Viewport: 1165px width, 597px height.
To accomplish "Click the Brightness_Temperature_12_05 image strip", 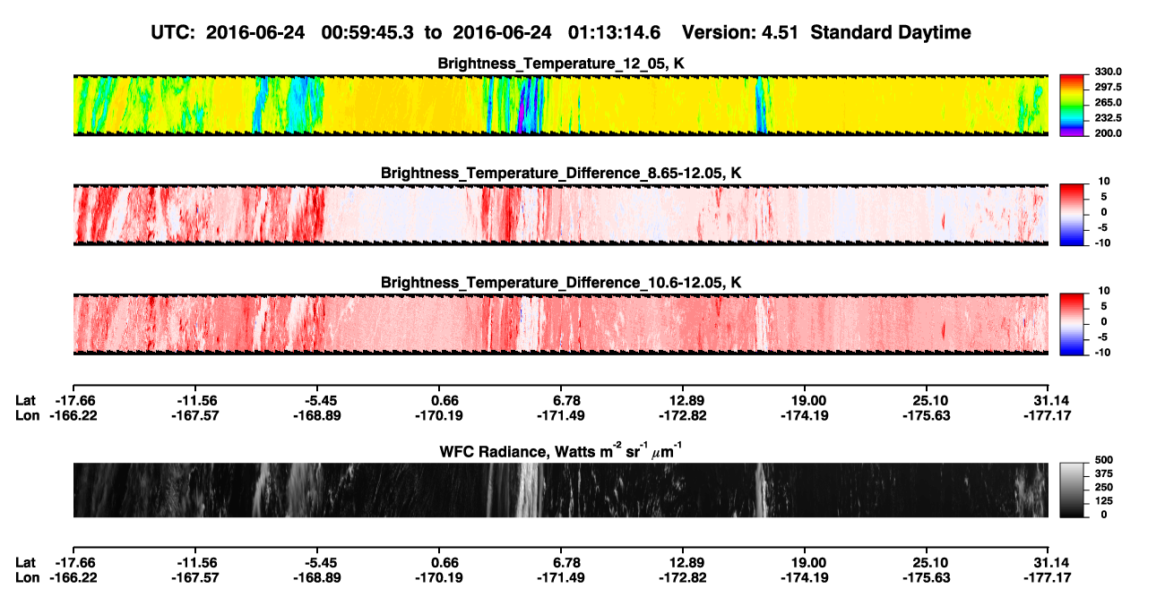I will point(560,106).
